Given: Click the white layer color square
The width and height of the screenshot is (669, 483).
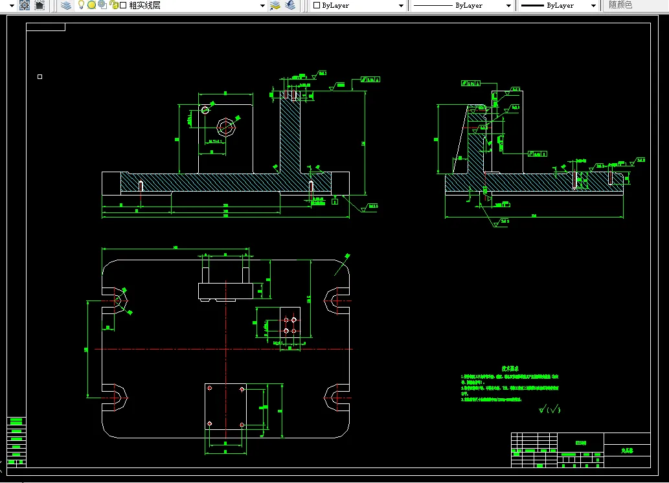Looking at the screenshot, I should tap(122, 5).
